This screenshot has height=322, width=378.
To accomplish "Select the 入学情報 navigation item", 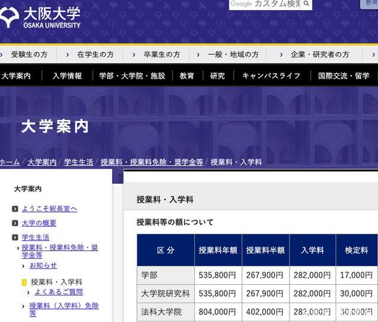I will point(67,76).
